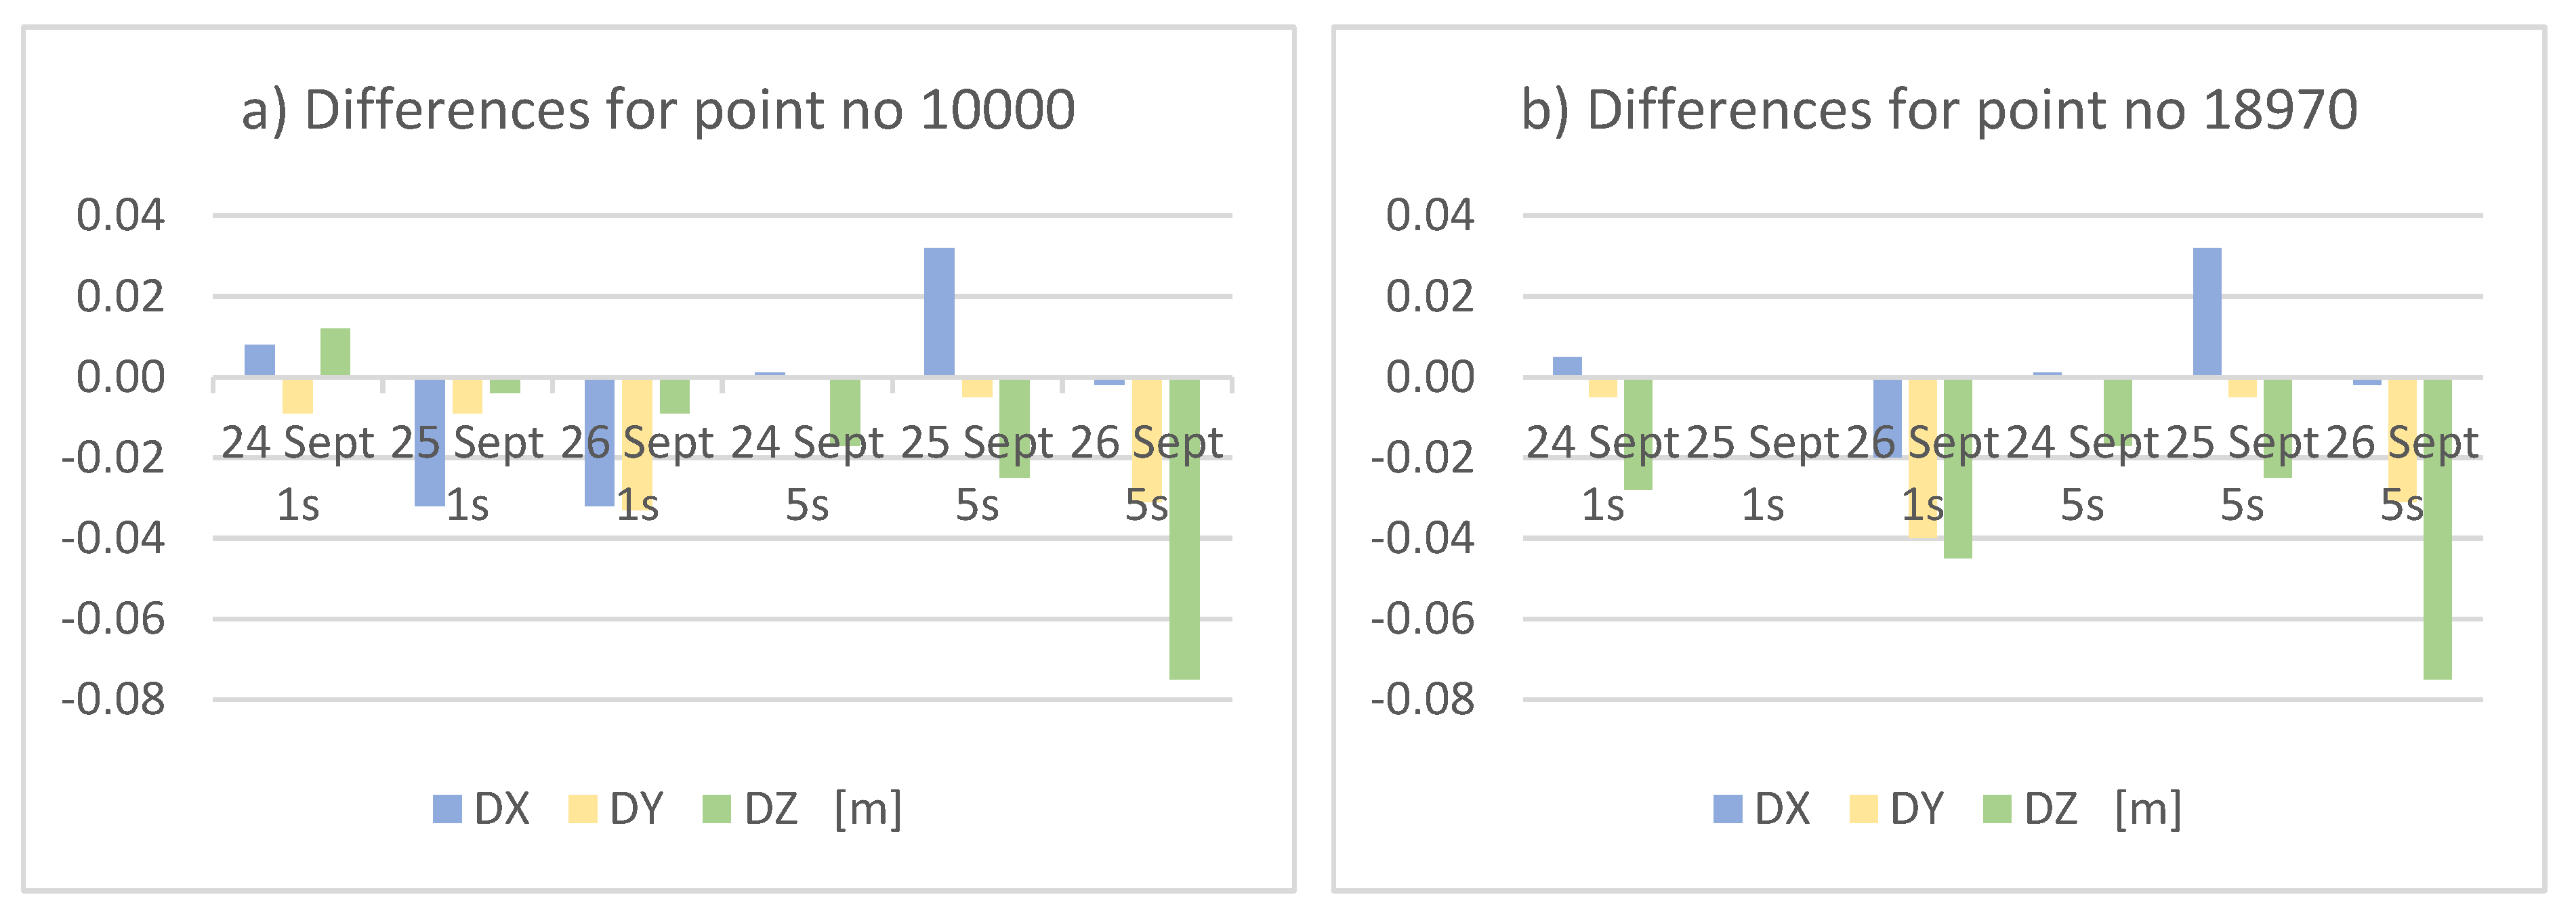This screenshot has width=2576, height=920.
Task: Click the yellow DY bar for 26 Sept 1s in chart b
Action: tap(1923, 458)
